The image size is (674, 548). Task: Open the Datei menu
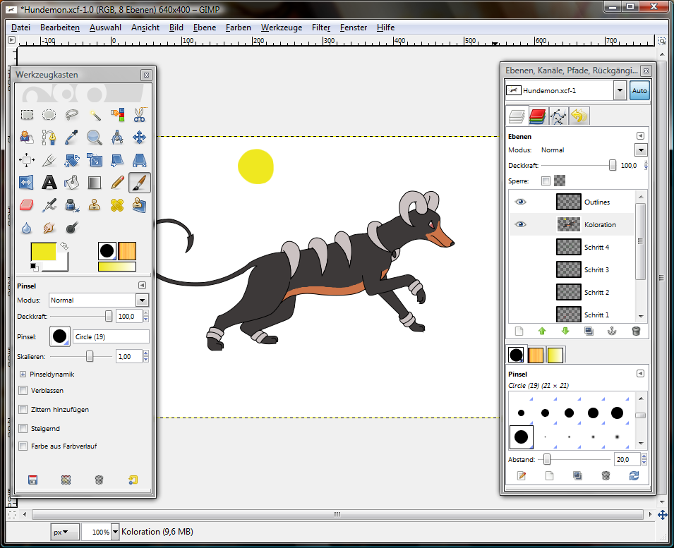pyautogui.click(x=20, y=28)
